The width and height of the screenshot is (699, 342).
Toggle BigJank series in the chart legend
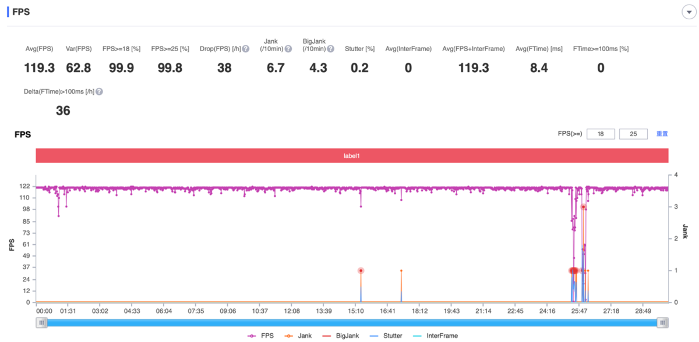click(341, 336)
